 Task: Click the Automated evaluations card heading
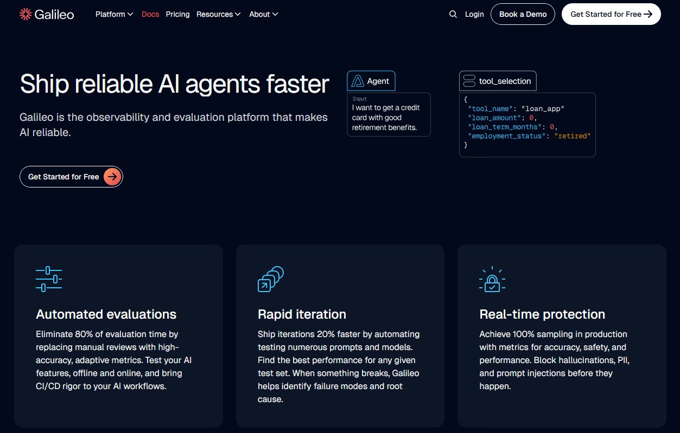click(x=106, y=314)
